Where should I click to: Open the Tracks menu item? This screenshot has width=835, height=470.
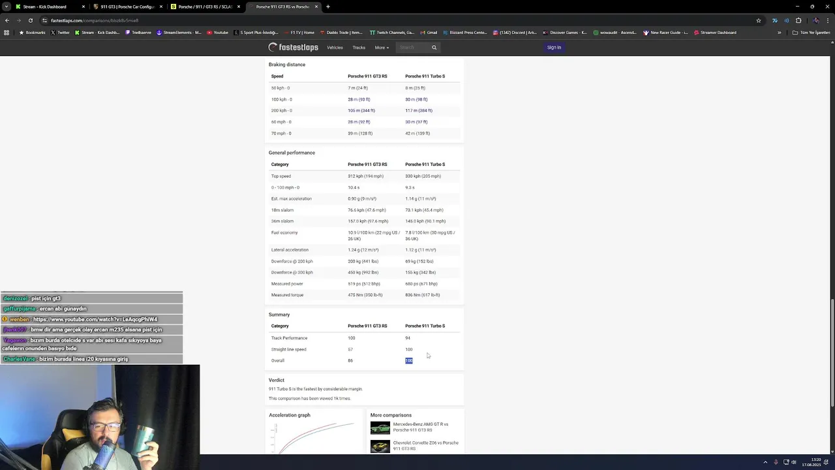tap(359, 47)
